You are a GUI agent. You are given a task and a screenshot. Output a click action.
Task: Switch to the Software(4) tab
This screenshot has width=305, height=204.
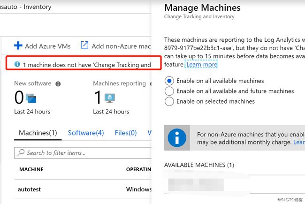click(86, 133)
